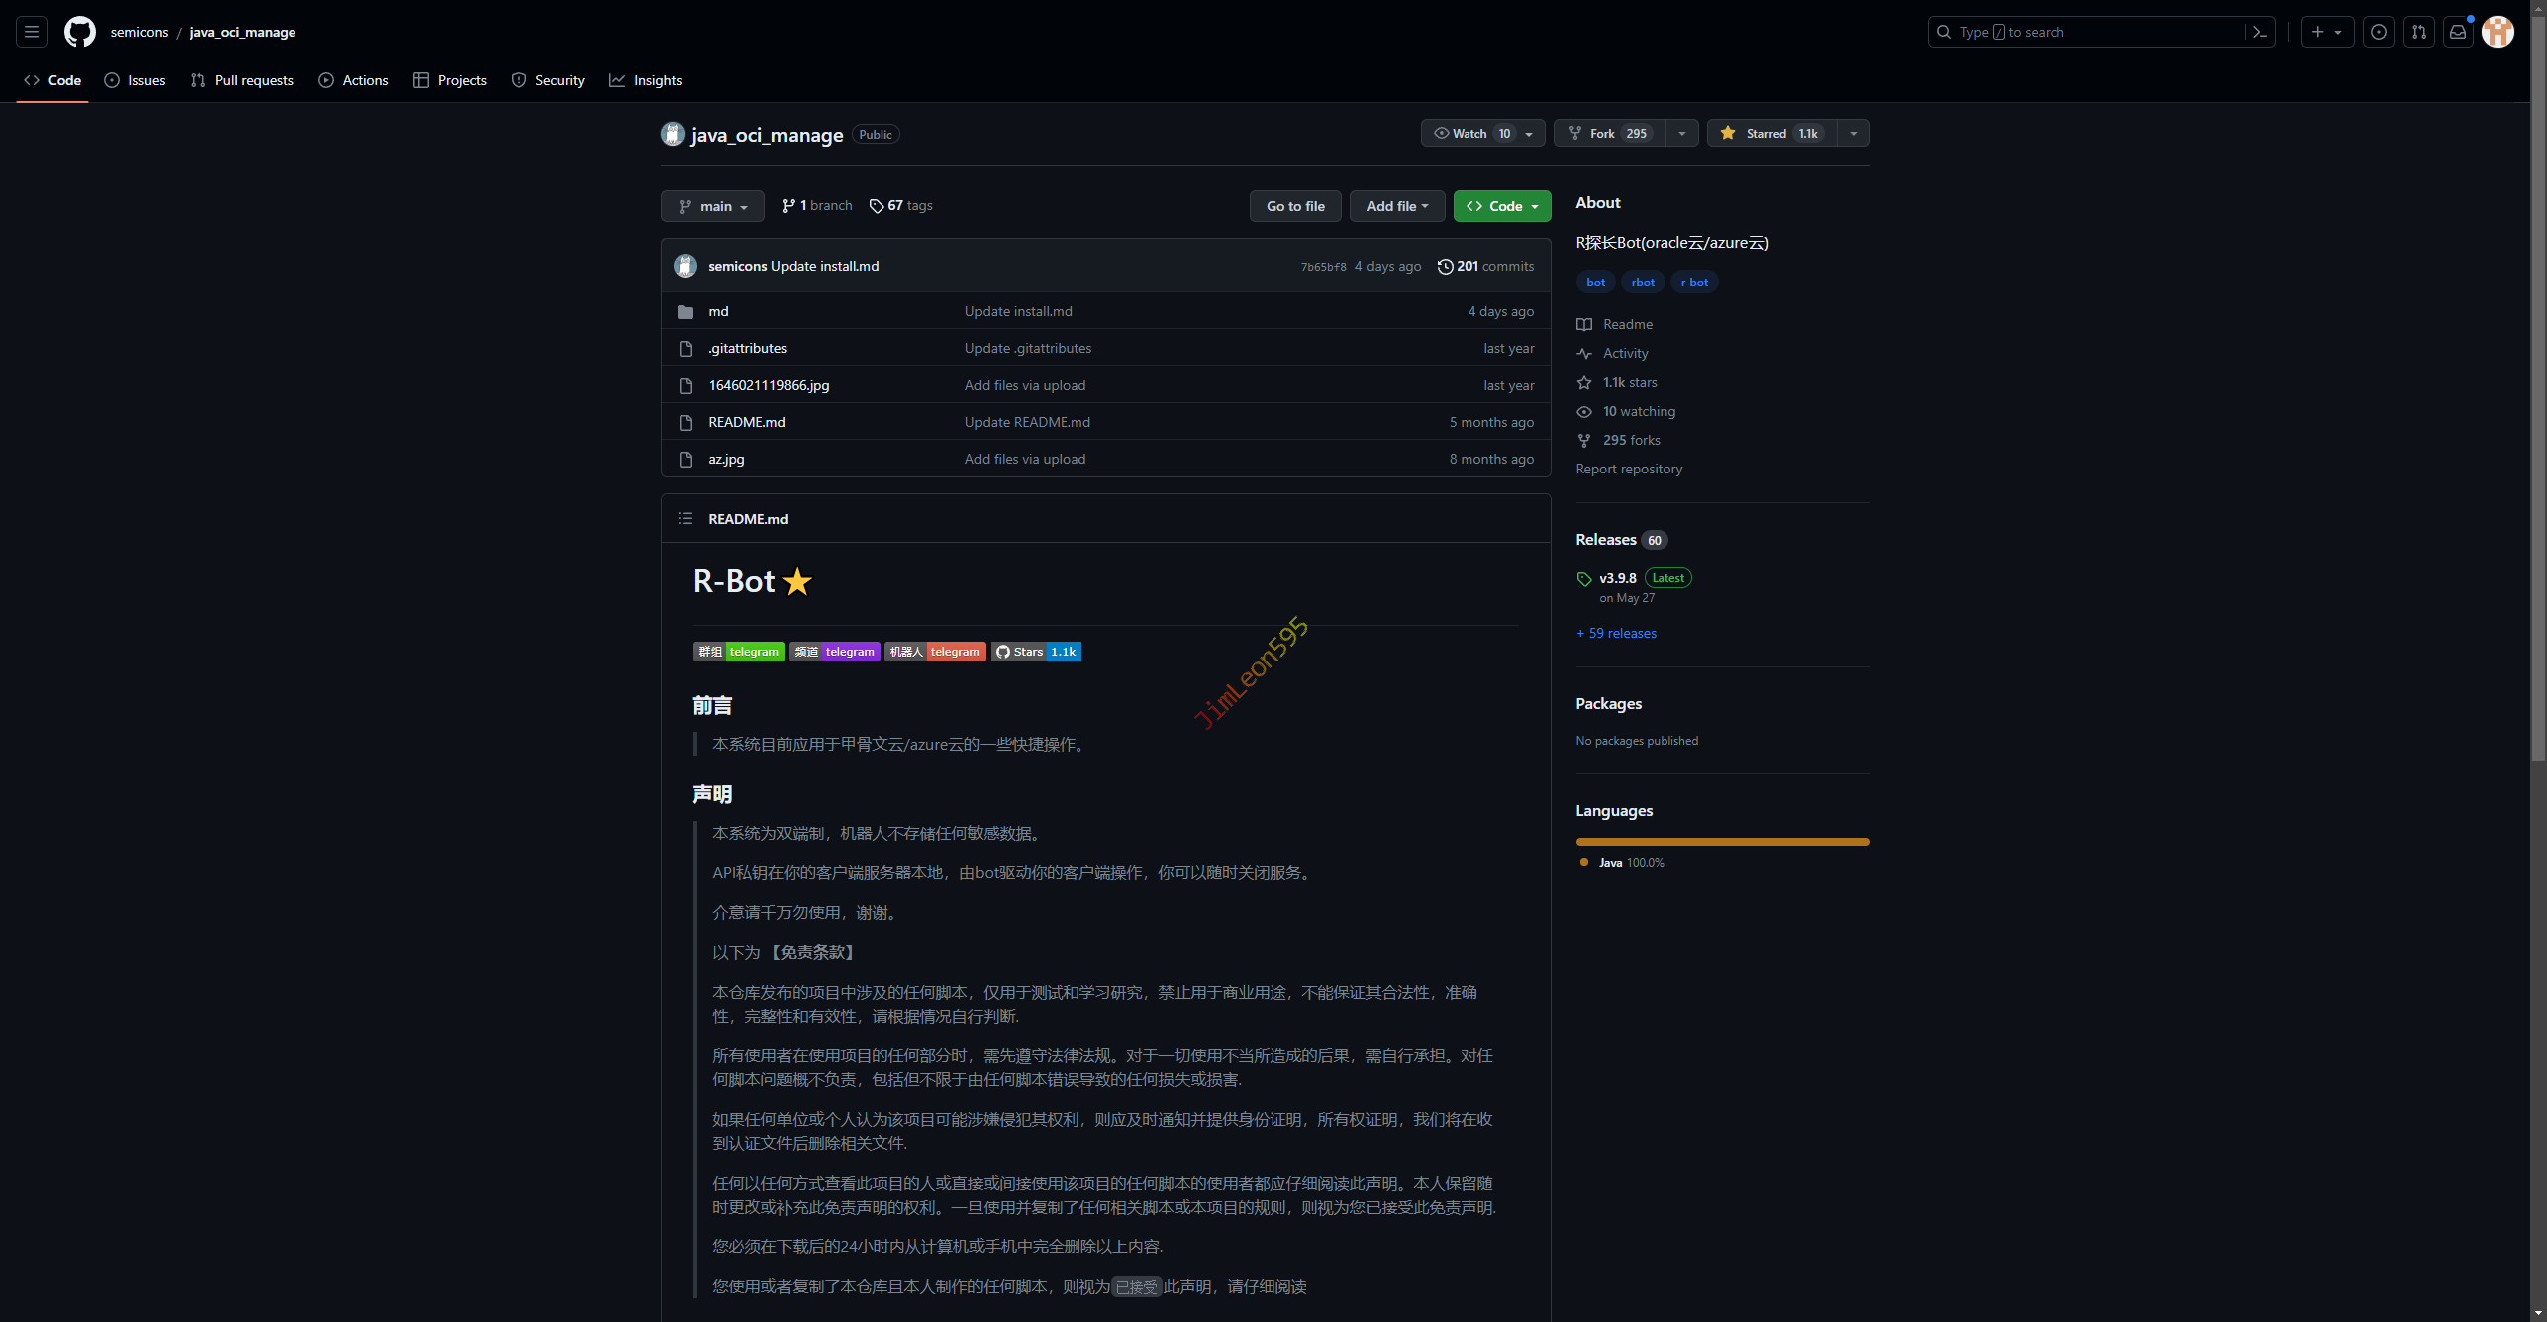Click the Java language bar

[1722, 842]
